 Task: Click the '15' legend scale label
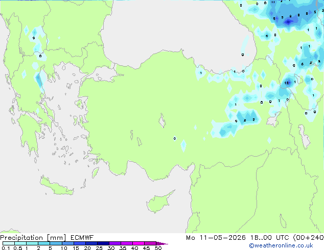click(76, 248)
